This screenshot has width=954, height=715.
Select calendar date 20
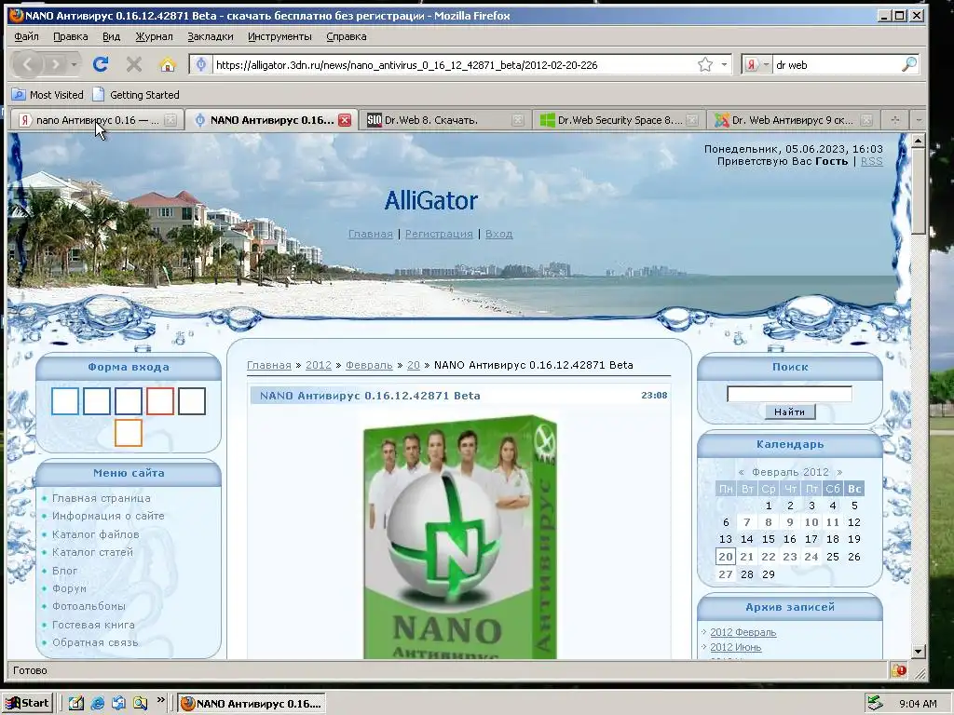(x=725, y=557)
